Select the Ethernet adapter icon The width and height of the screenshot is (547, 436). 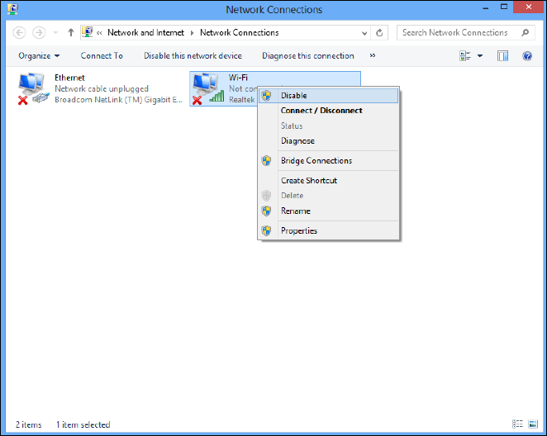tap(32, 88)
